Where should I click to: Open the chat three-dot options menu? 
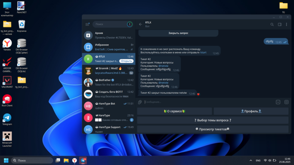(x=287, y=24)
